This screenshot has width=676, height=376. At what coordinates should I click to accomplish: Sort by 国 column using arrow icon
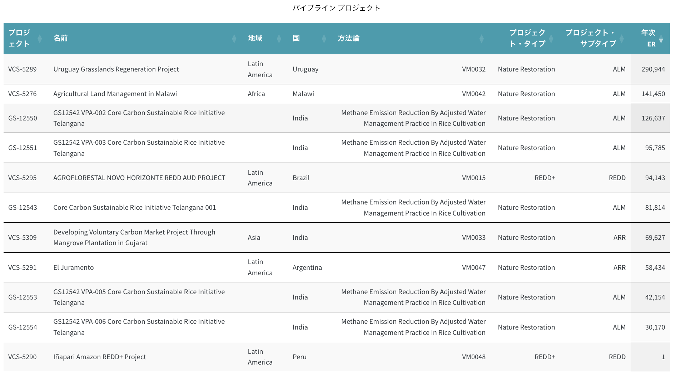[324, 39]
